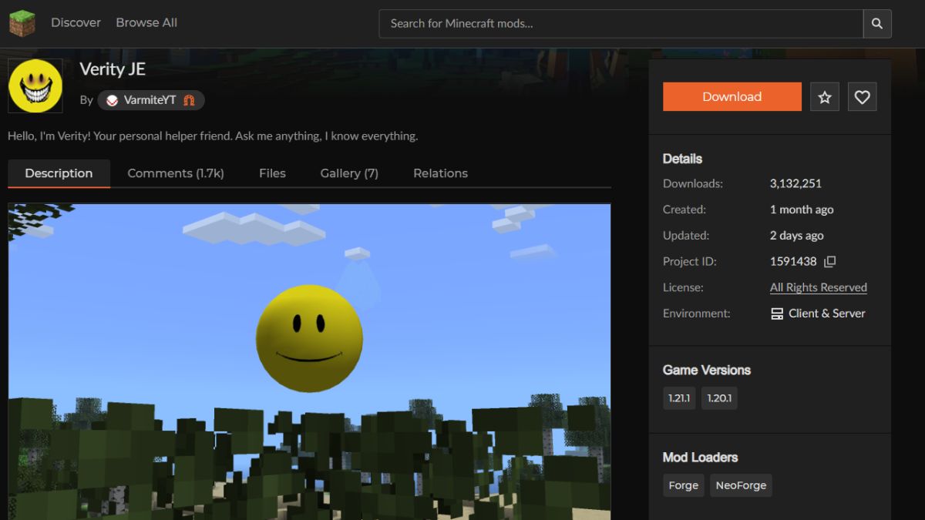The width and height of the screenshot is (925, 520).
Task: Click the Verity JE project title
Action: [113, 69]
